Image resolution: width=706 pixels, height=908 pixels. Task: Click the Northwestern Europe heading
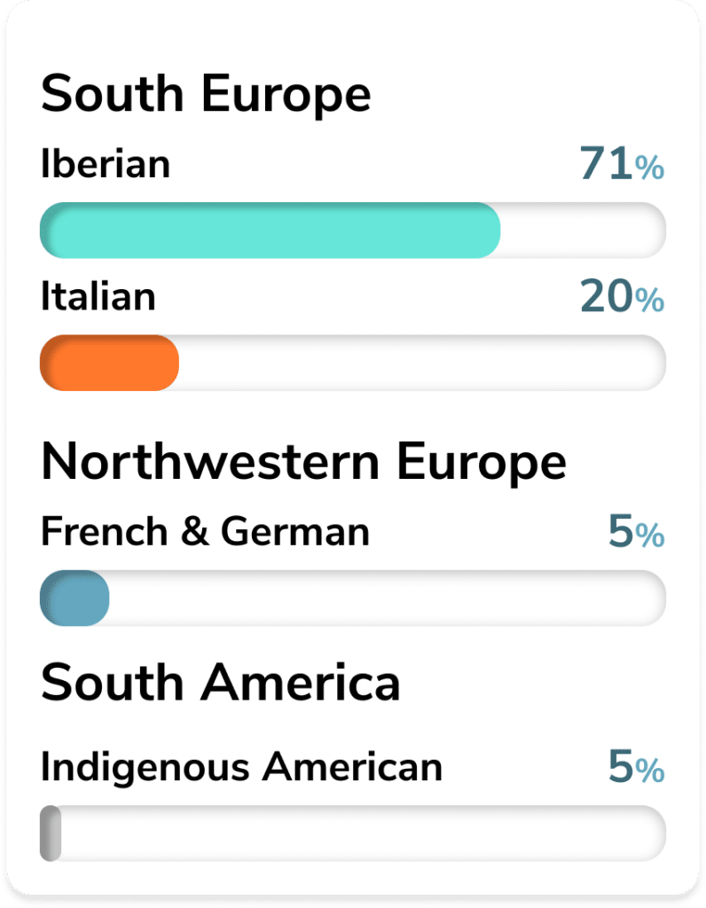point(303,461)
